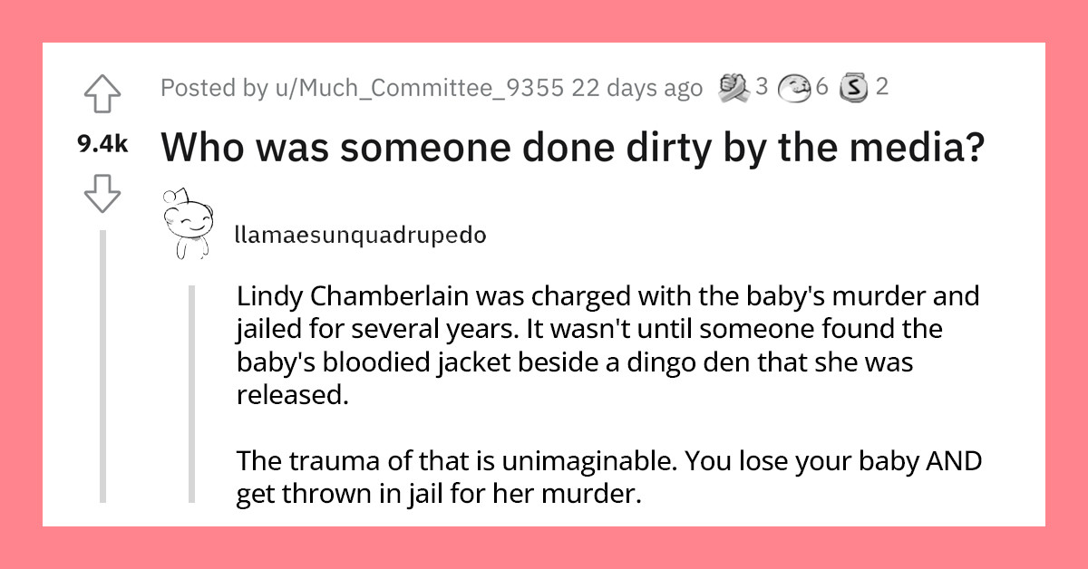Click the Wholesome Seal award icon
Viewport: 1088px width, 569px height.
tap(792, 88)
